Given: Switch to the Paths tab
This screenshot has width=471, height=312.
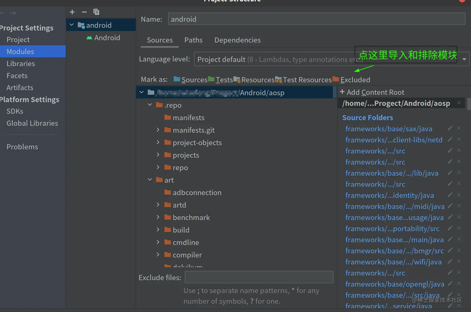Looking at the screenshot, I should (x=193, y=40).
